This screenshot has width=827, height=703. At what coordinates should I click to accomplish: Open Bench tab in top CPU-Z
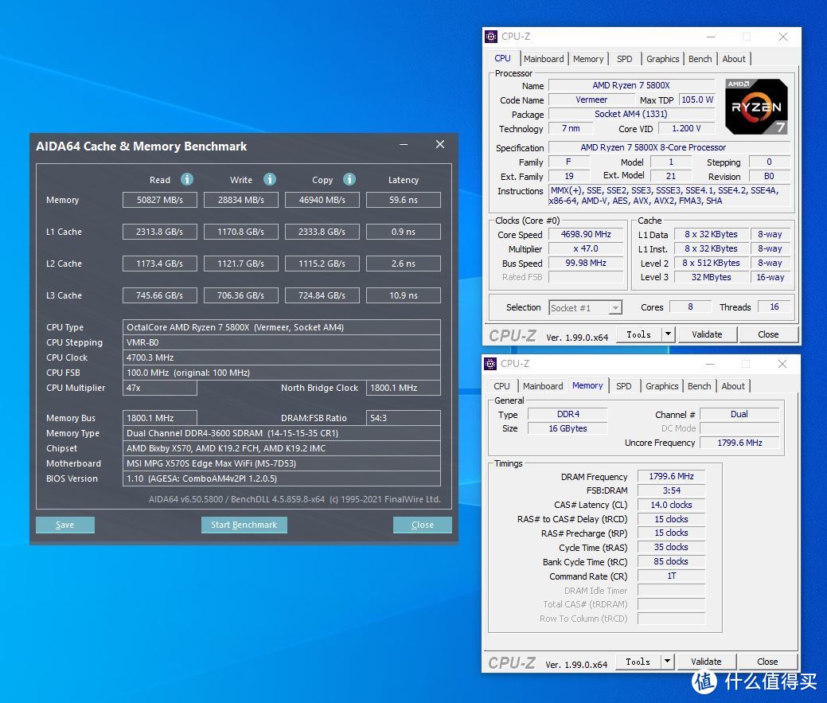700,59
